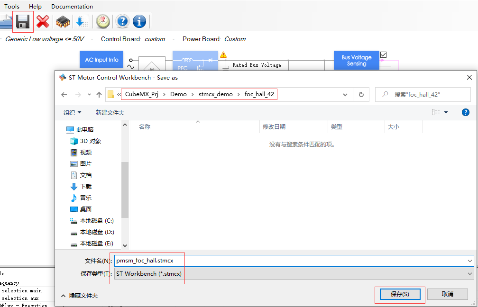Screen dimensions: 478x307
Task: Select 文档 folder in navigation pane
Action: pyautogui.click(x=81, y=175)
